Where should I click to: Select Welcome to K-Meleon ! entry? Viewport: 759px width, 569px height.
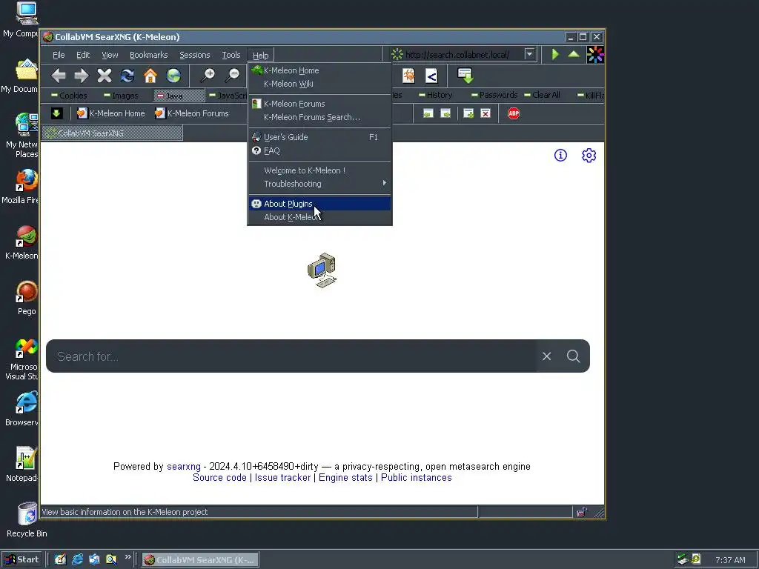(319, 171)
